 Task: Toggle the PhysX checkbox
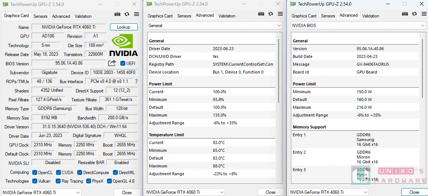point(88,181)
